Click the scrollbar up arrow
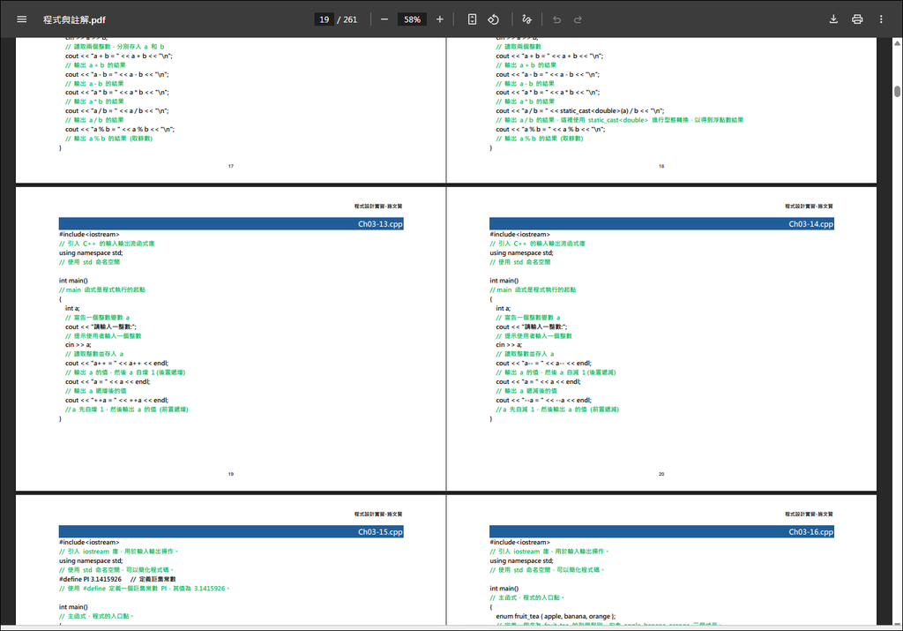 [x=897, y=42]
